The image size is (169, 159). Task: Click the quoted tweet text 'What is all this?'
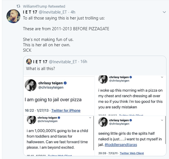click(x=40, y=68)
